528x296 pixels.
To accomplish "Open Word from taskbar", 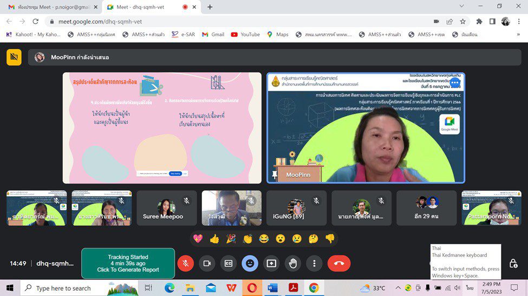I will (272, 288).
